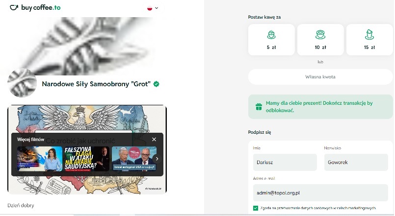
Task: Open the Narodowe Siły Samoobrony round avatar
Action: click(22, 83)
